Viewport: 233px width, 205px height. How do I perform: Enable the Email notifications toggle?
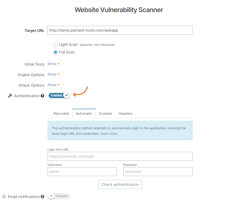[58, 196]
